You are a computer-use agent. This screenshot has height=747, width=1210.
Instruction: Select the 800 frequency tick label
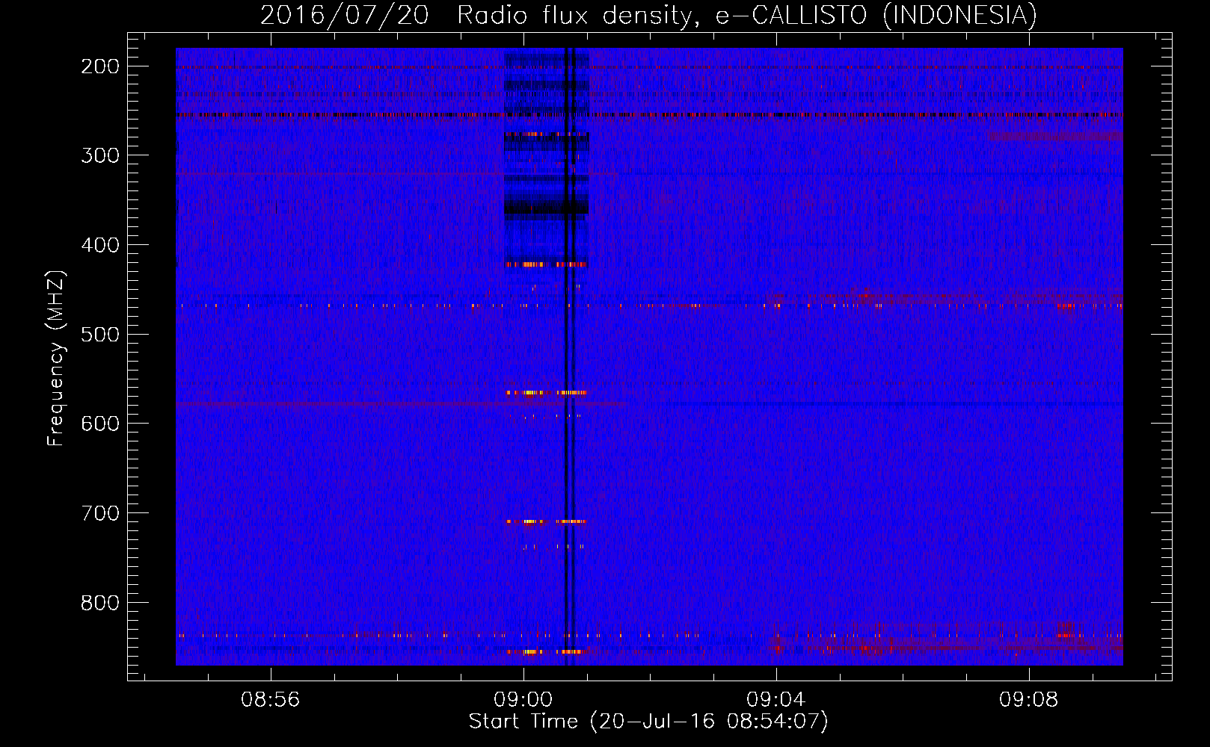(x=100, y=603)
